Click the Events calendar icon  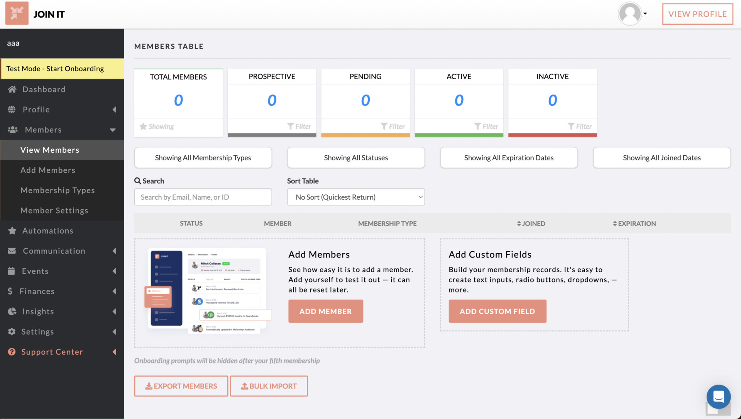click(x=12, y=271)
